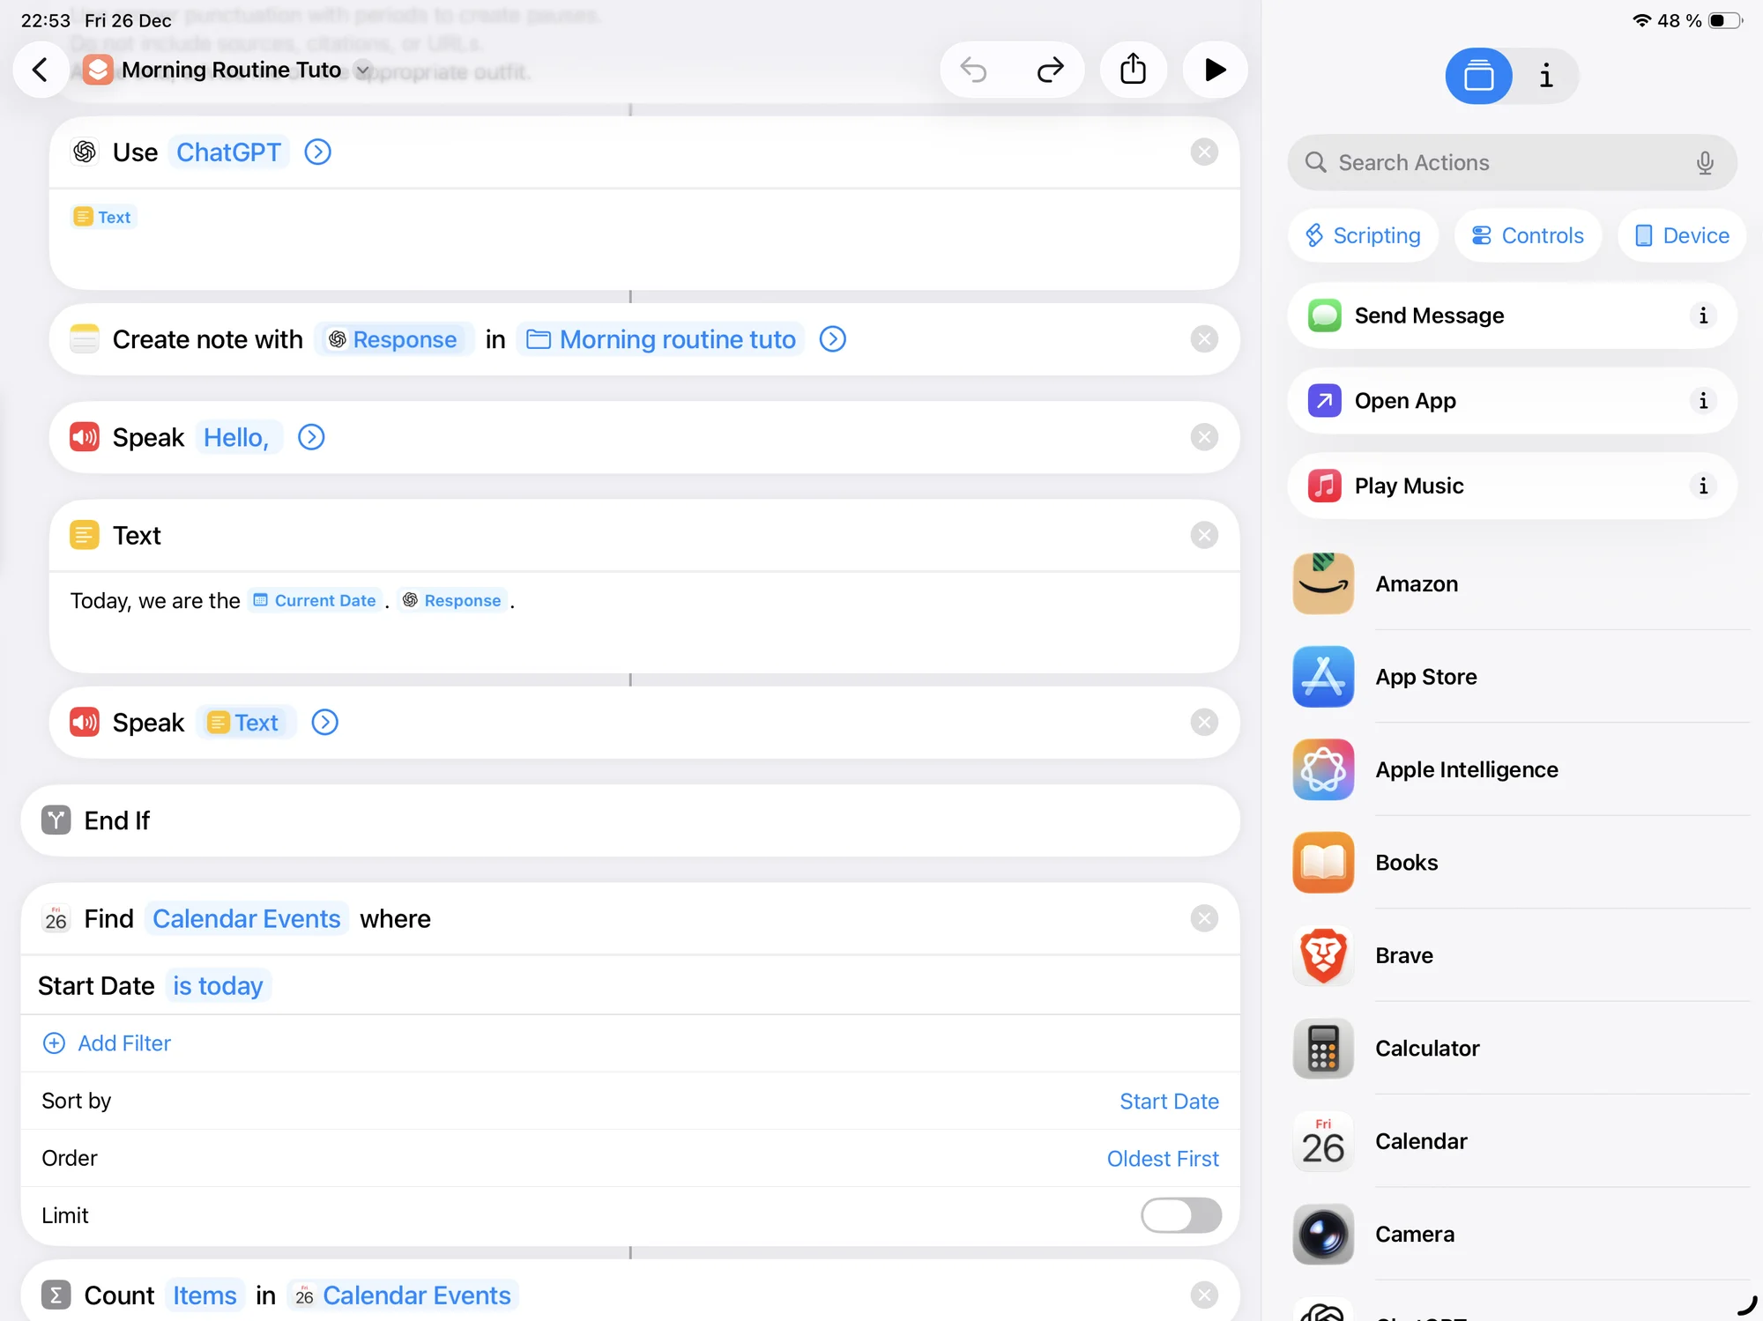The height and width of the screenshot is (1321, 1763).
Task: Run the shortcut with the play button
Action: (1214, 70)
